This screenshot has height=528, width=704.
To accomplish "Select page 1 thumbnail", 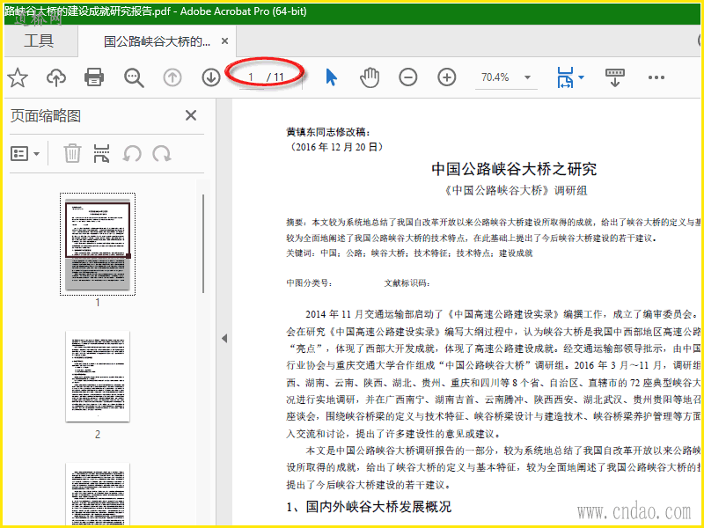I will click(x=98, y=245).
